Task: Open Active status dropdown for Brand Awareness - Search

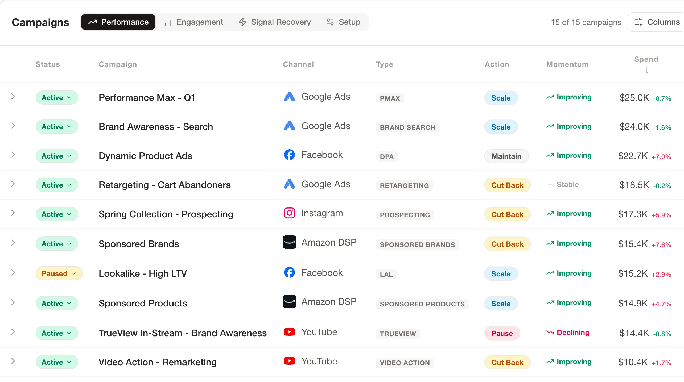Action: click(57, 127)
